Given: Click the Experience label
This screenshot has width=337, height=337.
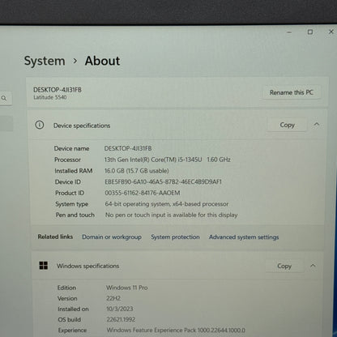Looking at the screenshot, I should (72, 331).
